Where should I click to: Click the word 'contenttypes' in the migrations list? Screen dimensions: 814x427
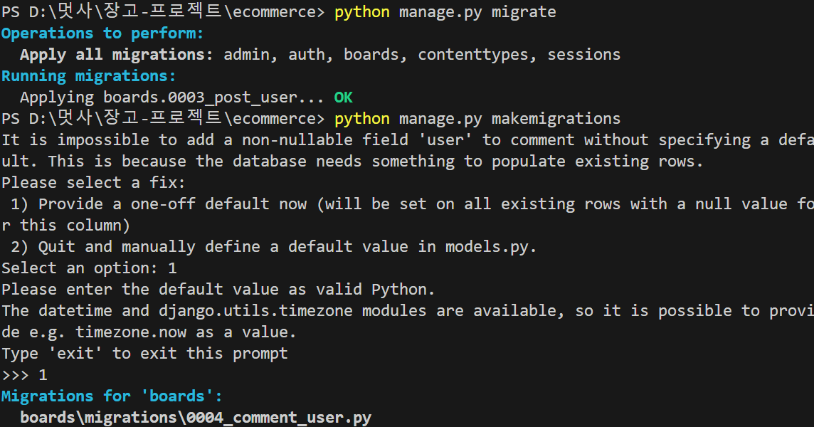point(473,55)
